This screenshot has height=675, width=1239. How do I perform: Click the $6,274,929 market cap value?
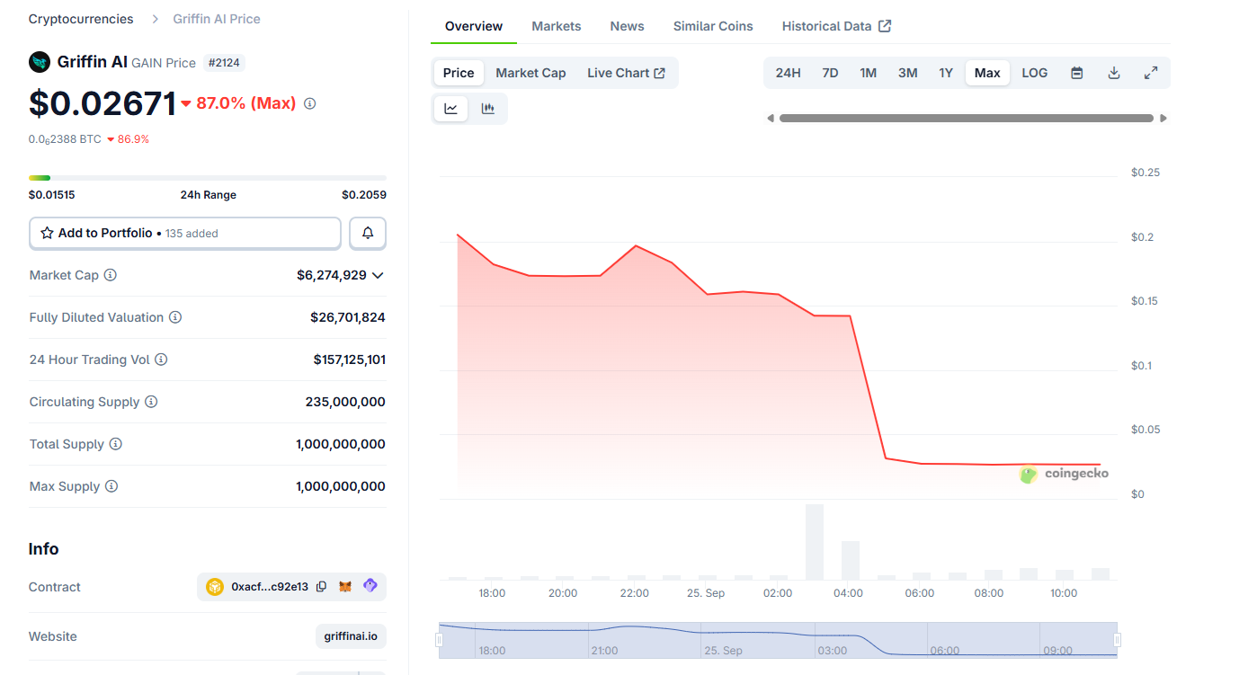[332, 275]
